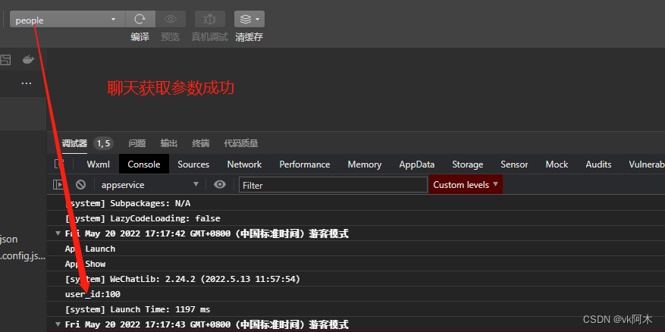
Task: Open the three-dot more menu
Action: [x=27, y=83]
